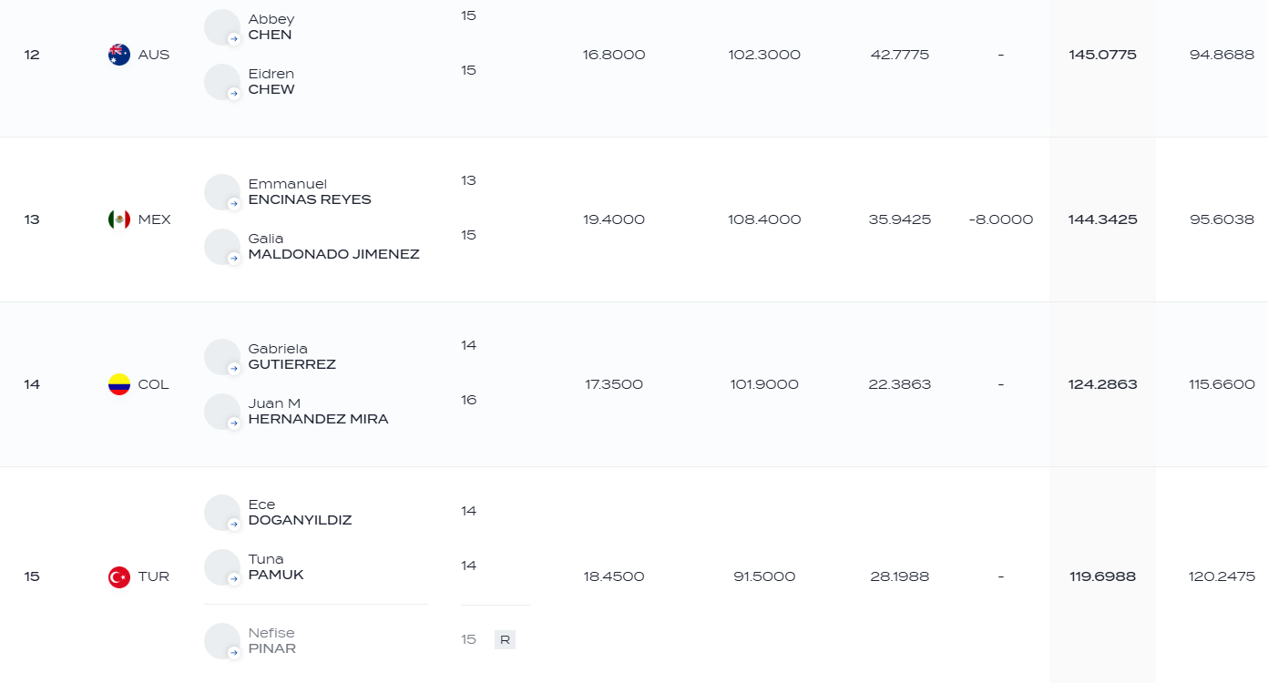Click Eidren Chew's avatar arrow icon

pyautogui.click(x=234, y=94)
